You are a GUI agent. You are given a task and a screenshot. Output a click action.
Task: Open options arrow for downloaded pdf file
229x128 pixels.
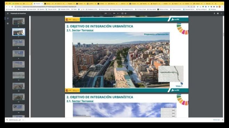23,120
